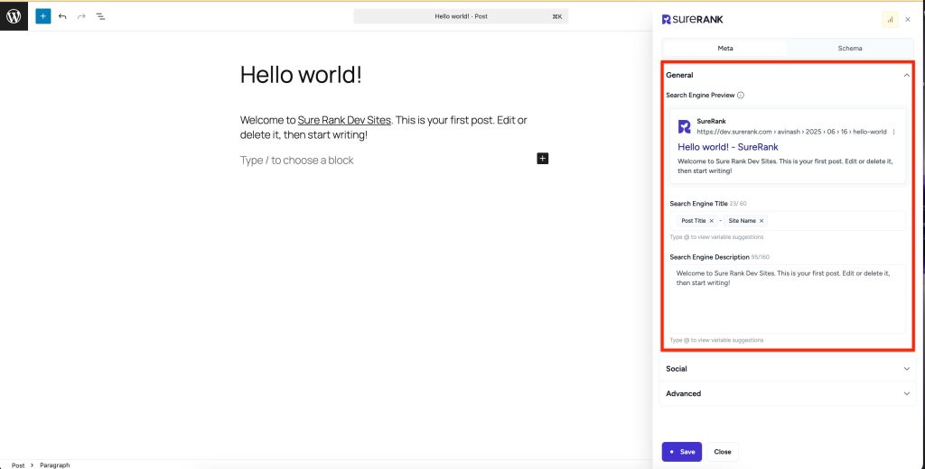Open the document overview list icon
This screenshot has height=469, width=925.
tap(101, 16)
